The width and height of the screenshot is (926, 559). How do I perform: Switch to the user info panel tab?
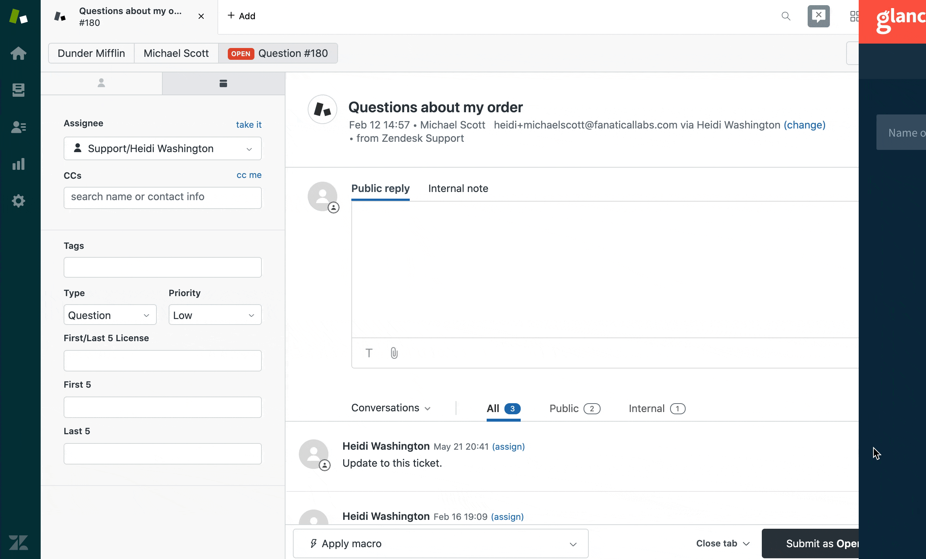(101, 83)
